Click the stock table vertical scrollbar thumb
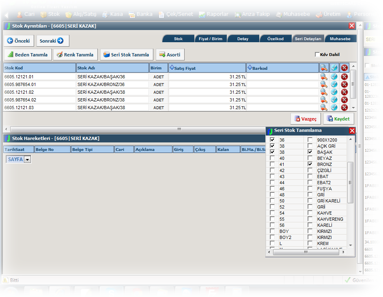The image size is (383, 297). 353,84
